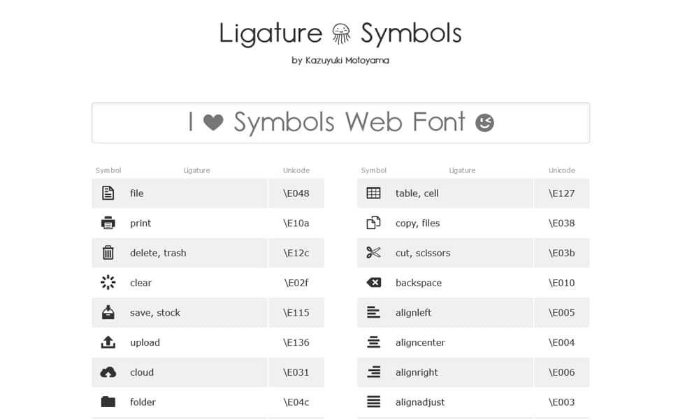The height and width of the screenshot is (419, 699).
Task: Click the alignleft icon
Action: point(373,312)
